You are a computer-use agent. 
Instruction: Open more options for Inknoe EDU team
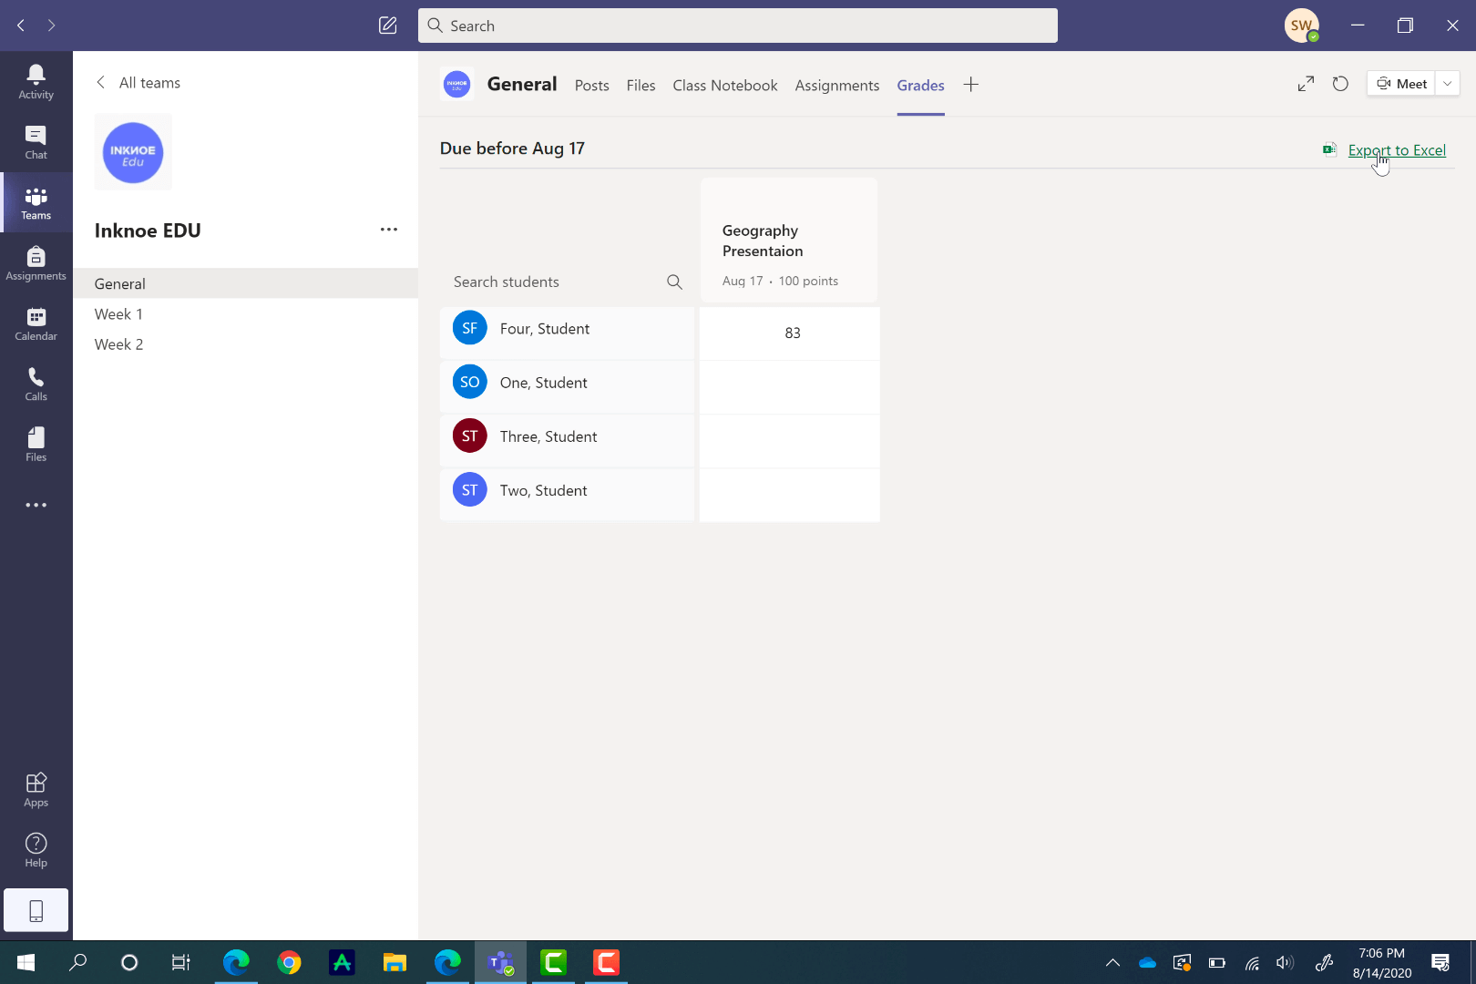(389, 231)
